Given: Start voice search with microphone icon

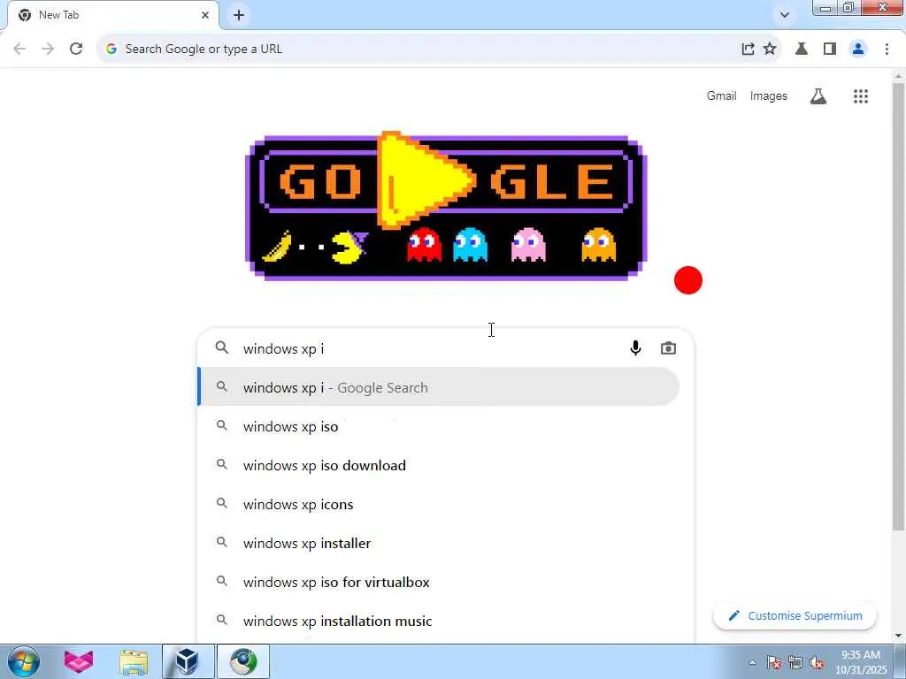Looking at the screenshot, I should click(x=635, y=348).
